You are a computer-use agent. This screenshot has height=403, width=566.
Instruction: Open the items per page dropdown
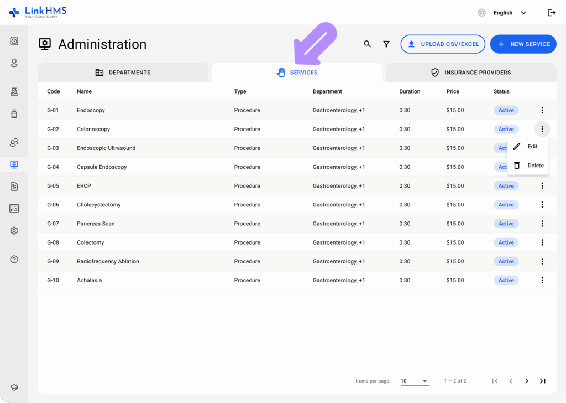(414, 381)
